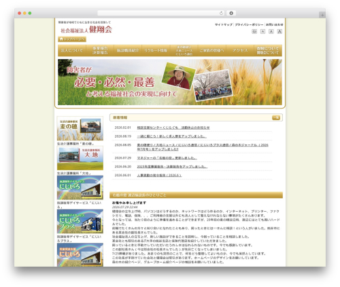Open the アクセス menu
This screenshot has width=340, height=287.
[x=240, y=50]
